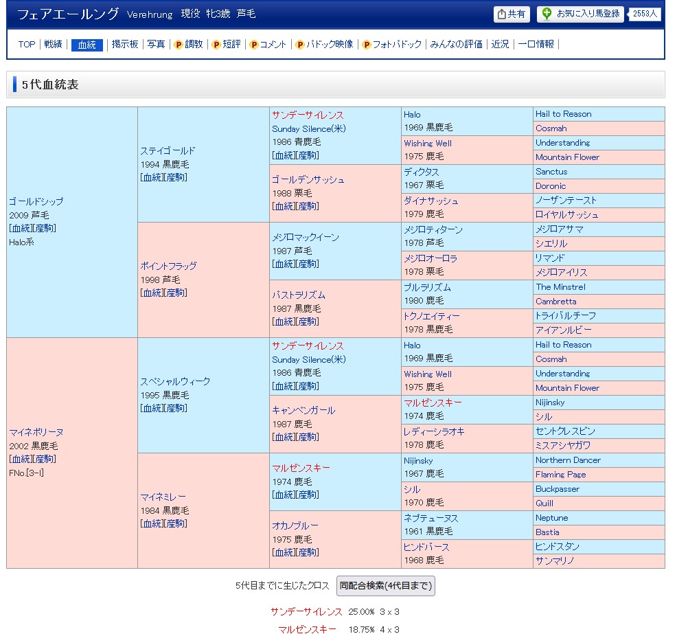This screenshot has height=634, width=677.
Task: Click the 産駒 link under ステイゴールド
Action: [x=176, y=177]
